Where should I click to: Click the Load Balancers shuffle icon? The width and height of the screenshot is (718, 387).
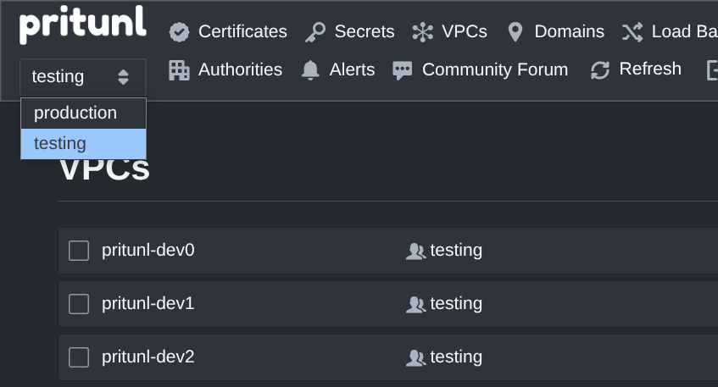click(x=632, y=32)
